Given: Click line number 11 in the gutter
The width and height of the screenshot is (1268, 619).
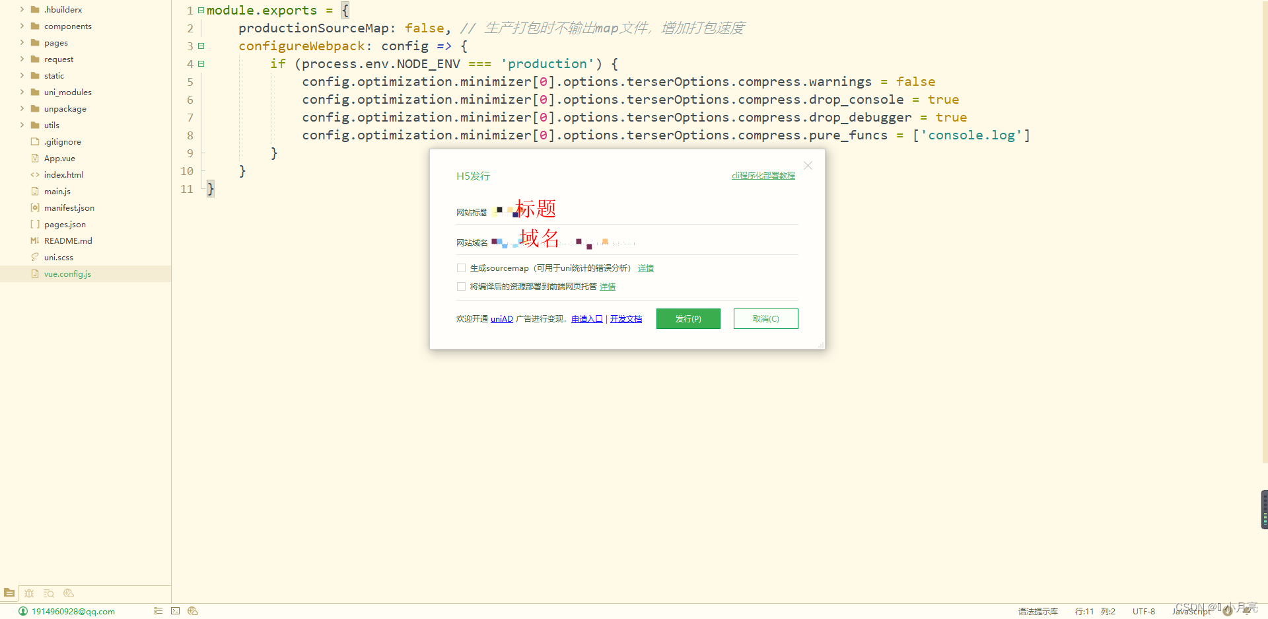Looking at the screenshot, I should 187,189.
